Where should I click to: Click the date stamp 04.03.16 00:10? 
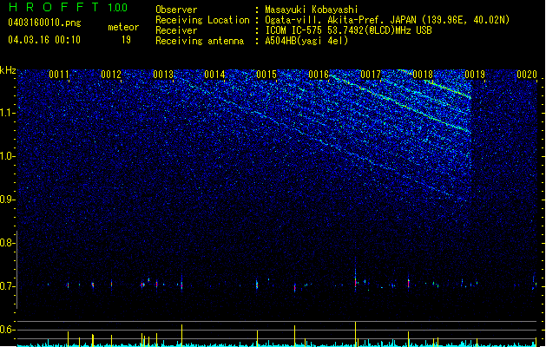point(44,40)
